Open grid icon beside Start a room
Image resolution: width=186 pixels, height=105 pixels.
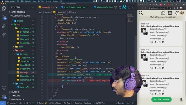[x=181, y=99]
